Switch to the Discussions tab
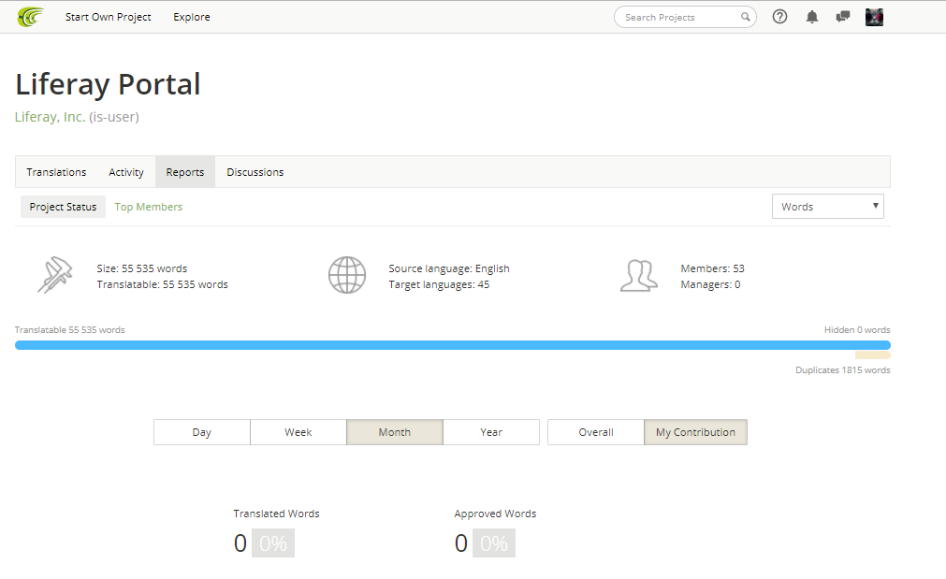The image size is (946, 579). pos(255,172)
